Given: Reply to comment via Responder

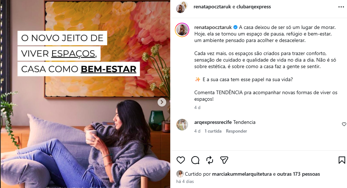Looking at the screenshot, I should coord(237,131).
